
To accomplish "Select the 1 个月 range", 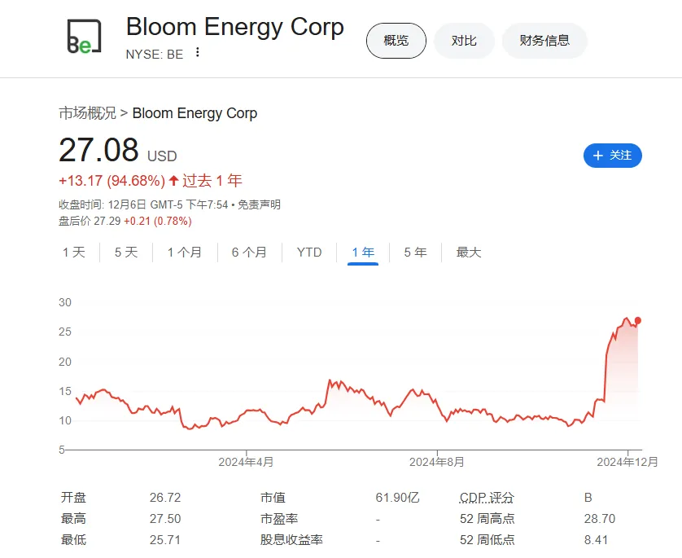I will [x=185, y=253].
